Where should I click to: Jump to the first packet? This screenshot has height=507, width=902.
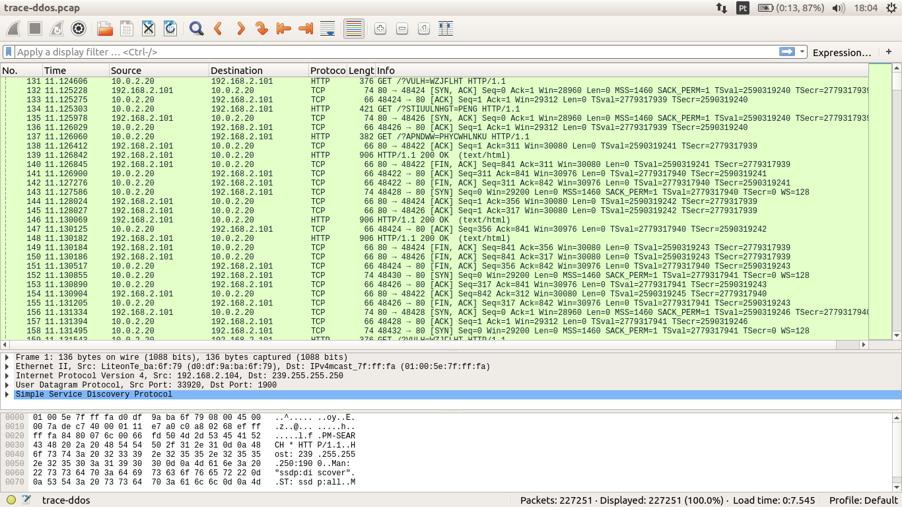284,28
